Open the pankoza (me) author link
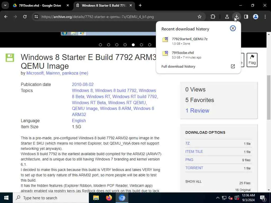 [x=75, y=73]
